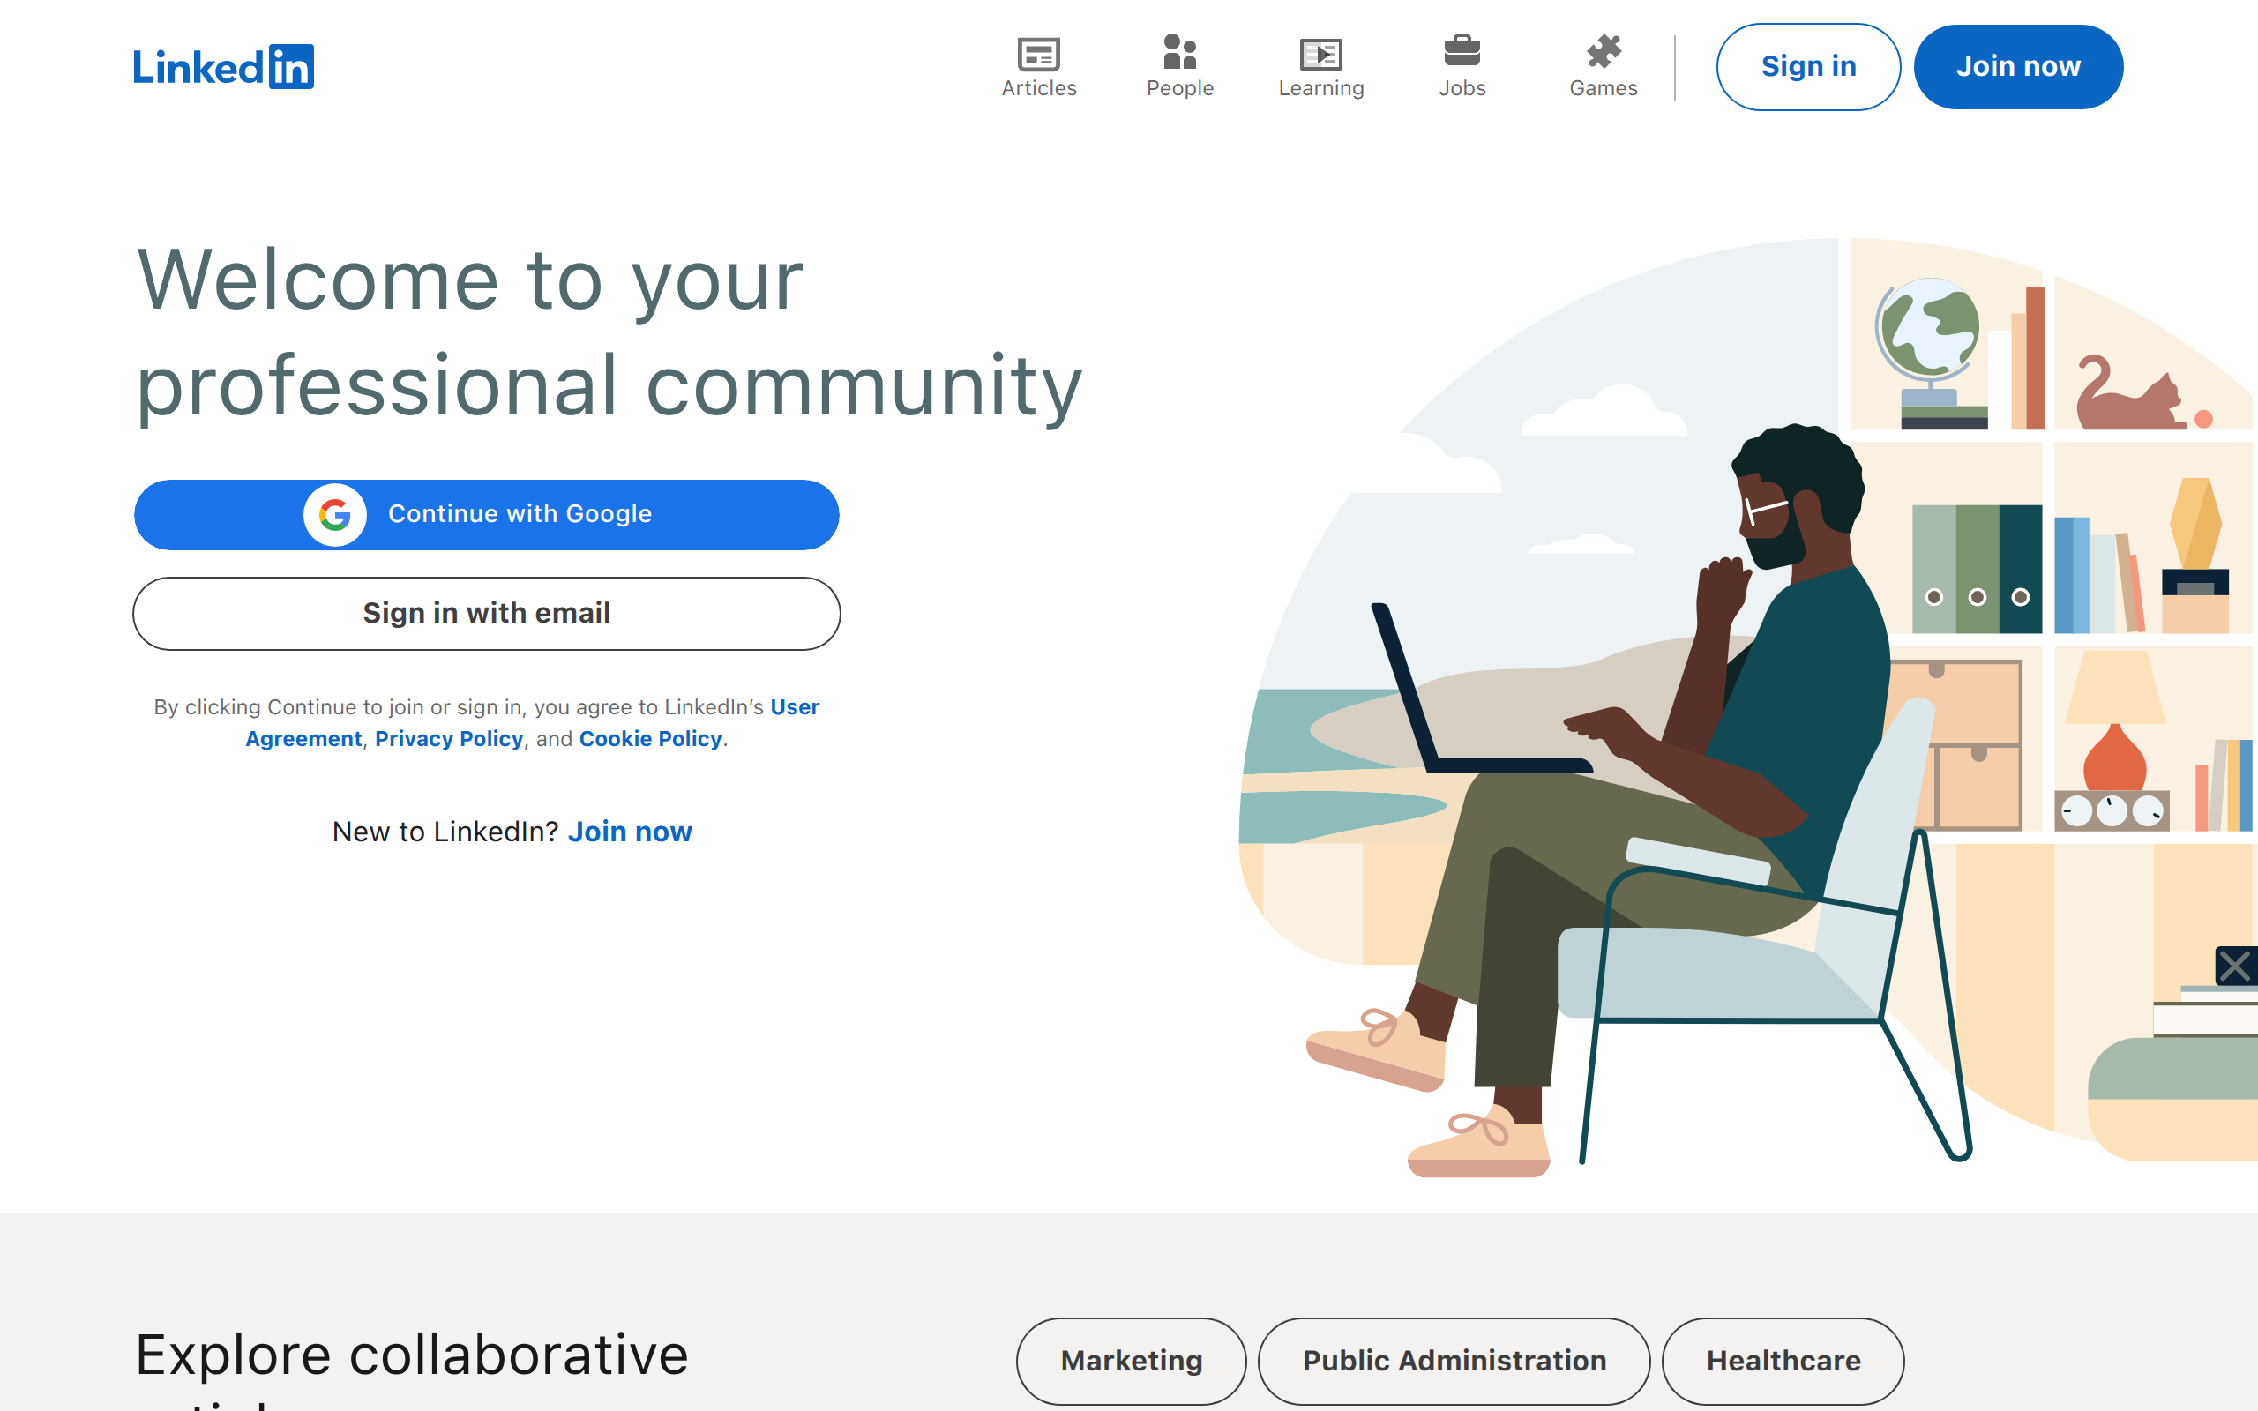Click the Sign in button
Image resolution: width=2258 pixels, height=1411 pixels.
tap(1807, 67)
